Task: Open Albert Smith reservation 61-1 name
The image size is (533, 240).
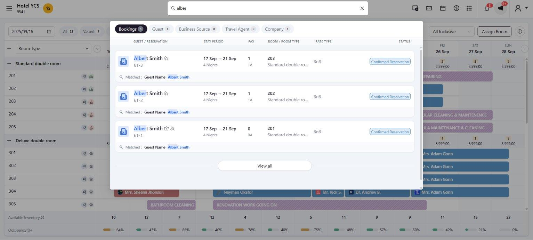Action: (x=148, y=128)
